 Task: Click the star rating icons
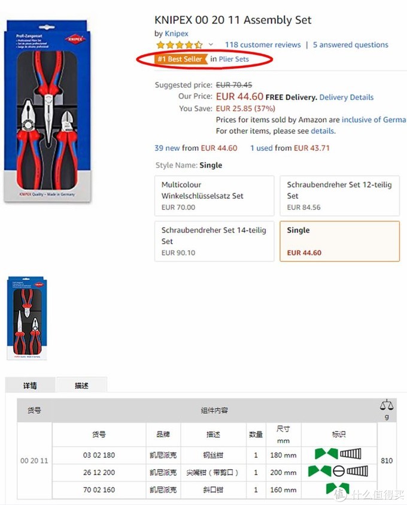pyautogui.click(x=179, y=45)
